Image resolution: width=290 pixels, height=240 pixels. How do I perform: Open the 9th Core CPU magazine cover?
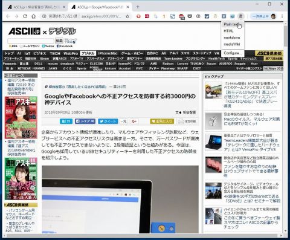(21, 179)
